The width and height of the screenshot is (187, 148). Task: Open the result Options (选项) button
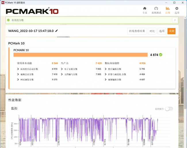(x=162, y=31)
